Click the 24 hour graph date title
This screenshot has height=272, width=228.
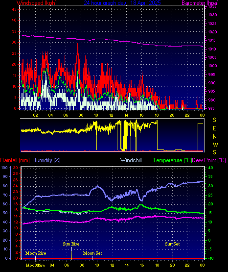tap(122, 3)
